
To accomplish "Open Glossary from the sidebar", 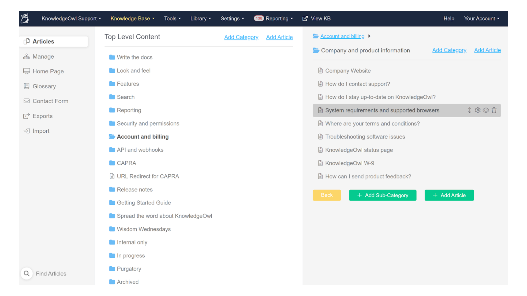I will [40, 86].
